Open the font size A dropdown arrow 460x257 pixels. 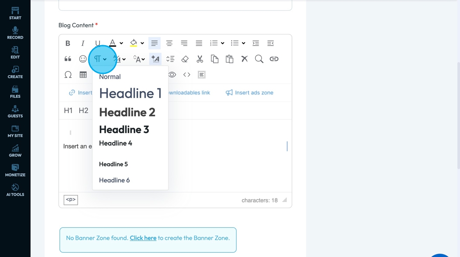tap(143, 59)
